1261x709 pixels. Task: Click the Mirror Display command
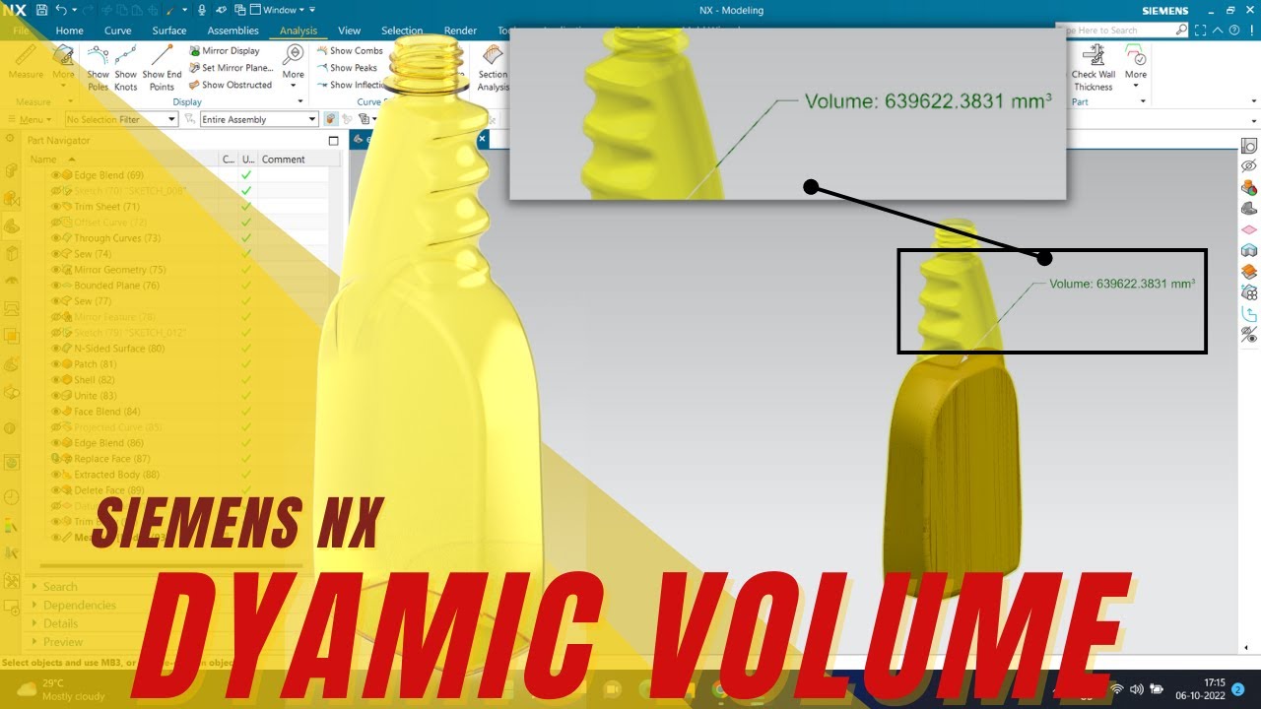click(224, 51)
